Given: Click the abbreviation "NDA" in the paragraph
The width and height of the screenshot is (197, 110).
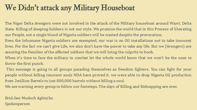Looking at the screenshot, I should click(x=78, y=75).
